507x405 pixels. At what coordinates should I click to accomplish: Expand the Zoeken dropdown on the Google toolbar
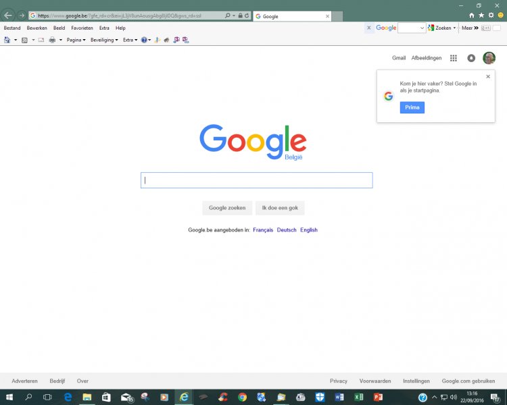click(454, 28)
